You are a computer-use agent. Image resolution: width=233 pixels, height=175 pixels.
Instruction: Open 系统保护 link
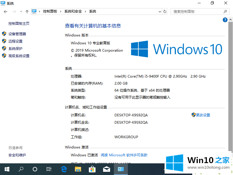[15, 48]
